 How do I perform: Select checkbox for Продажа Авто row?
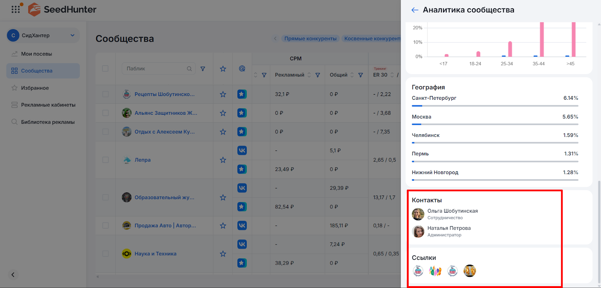click(x=105, y=225)
